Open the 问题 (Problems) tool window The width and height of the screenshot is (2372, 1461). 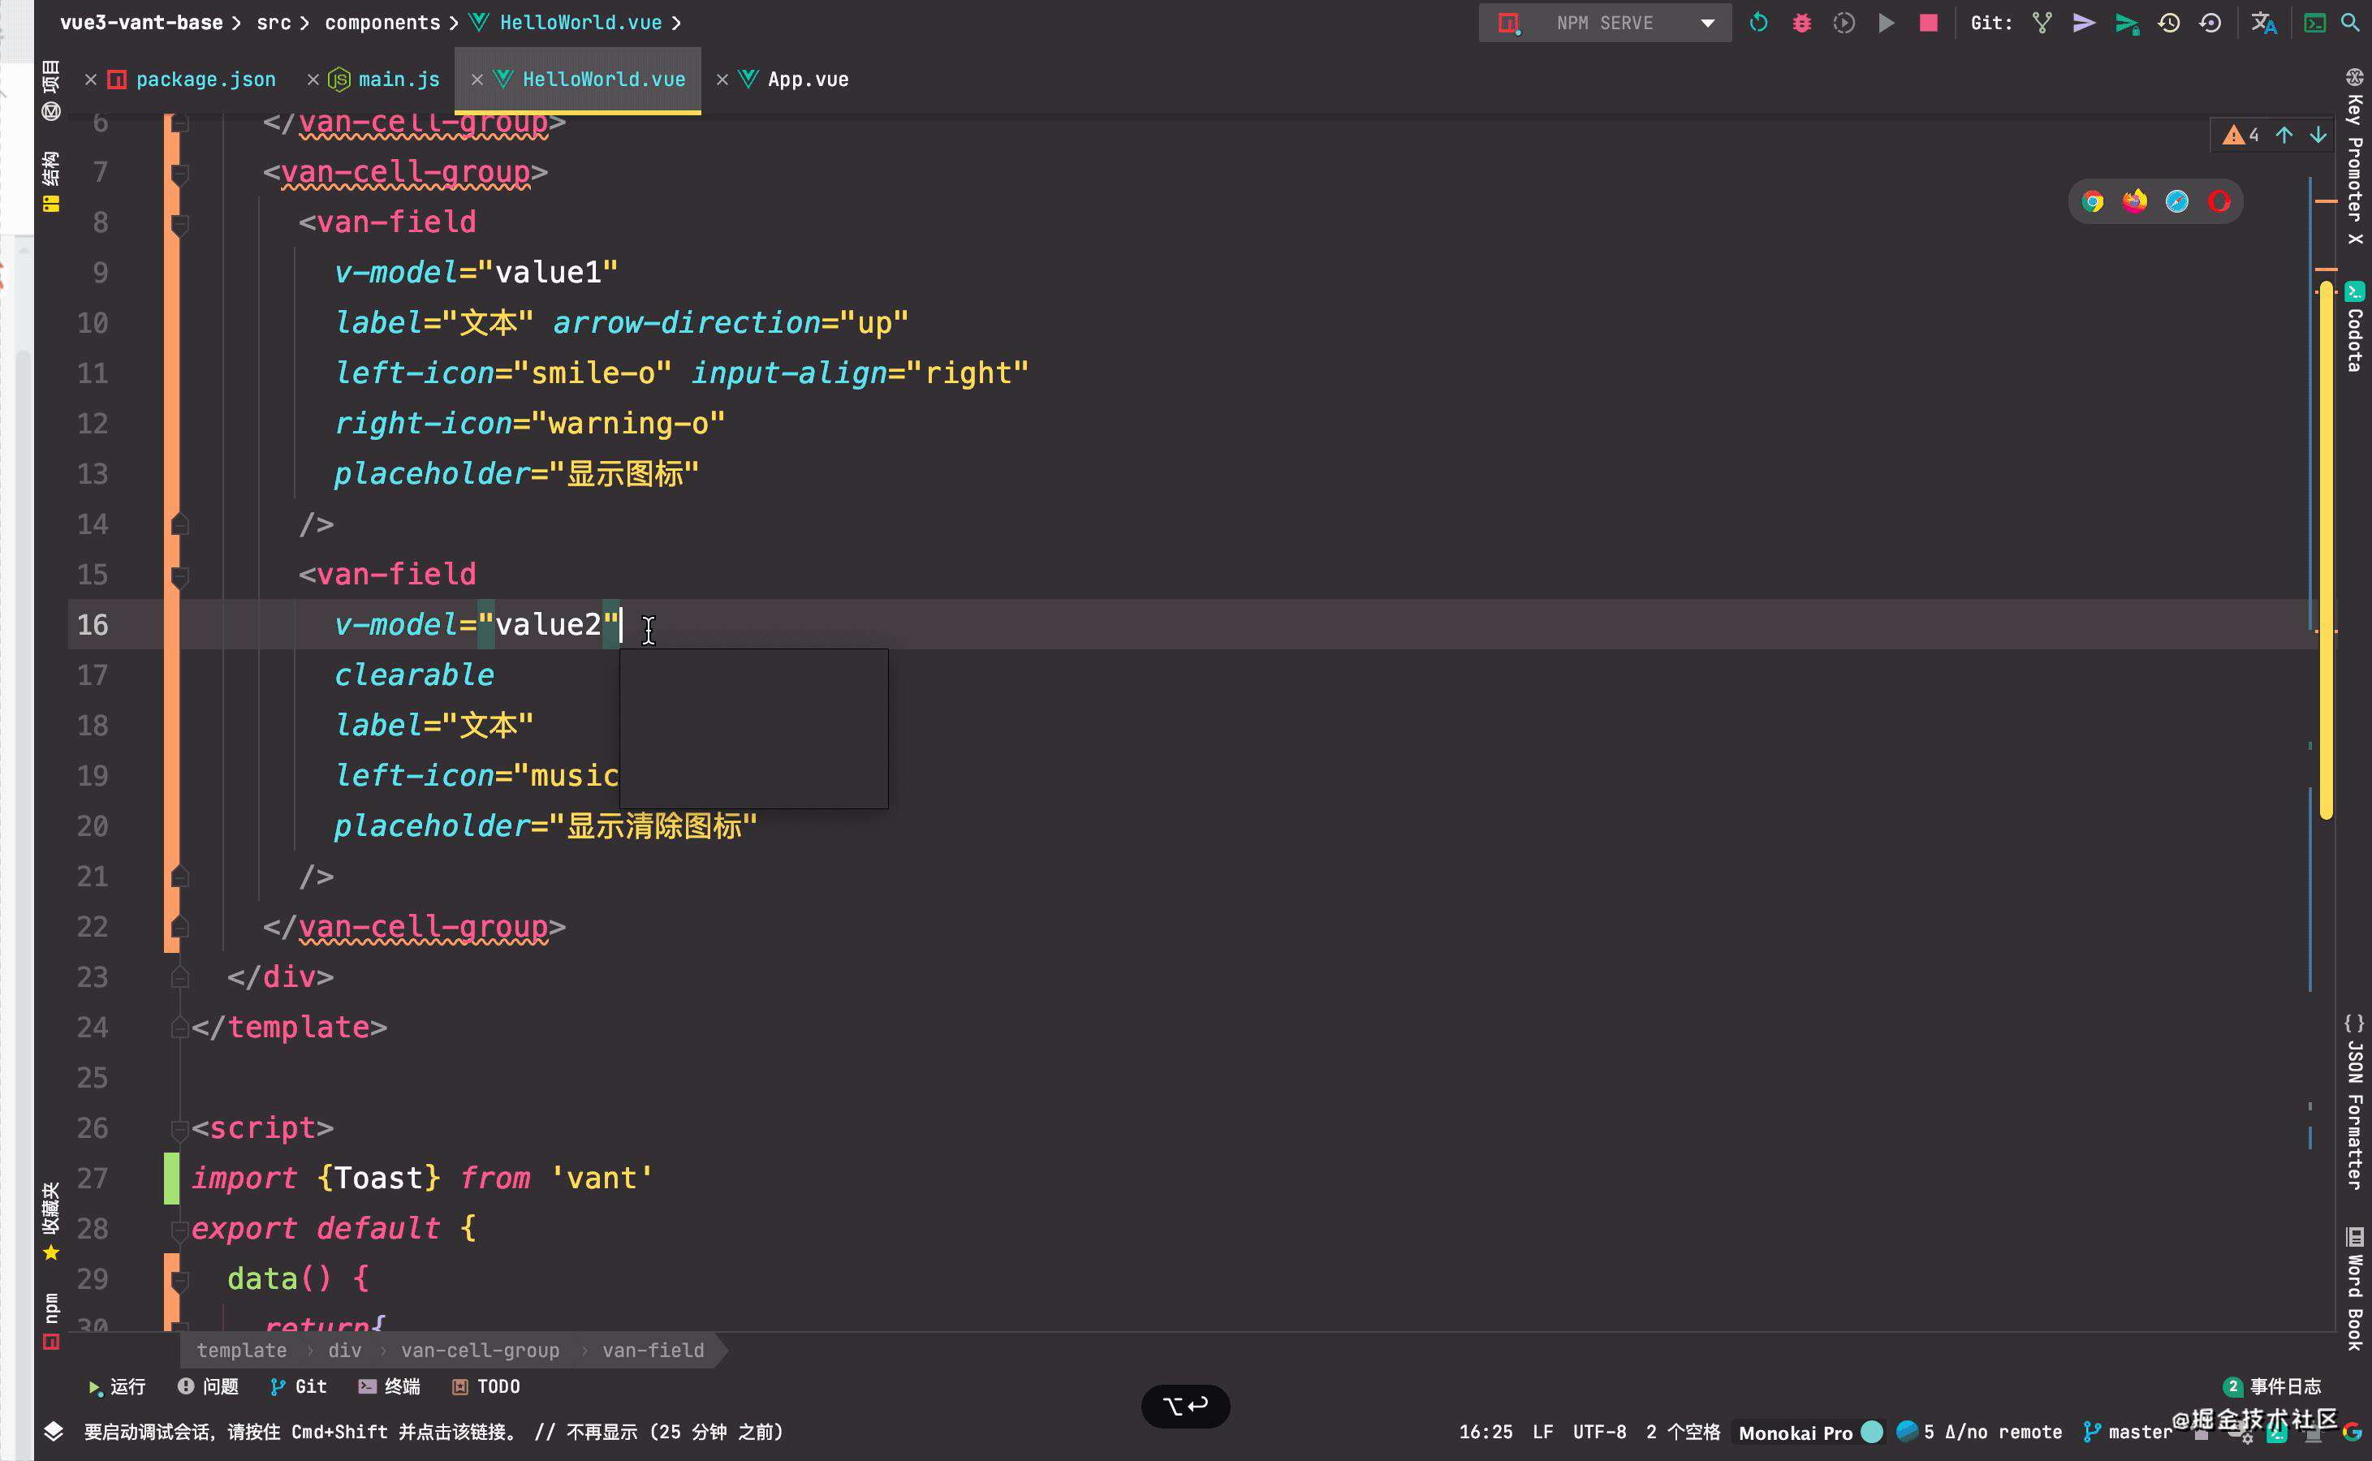pos(208,1386)
